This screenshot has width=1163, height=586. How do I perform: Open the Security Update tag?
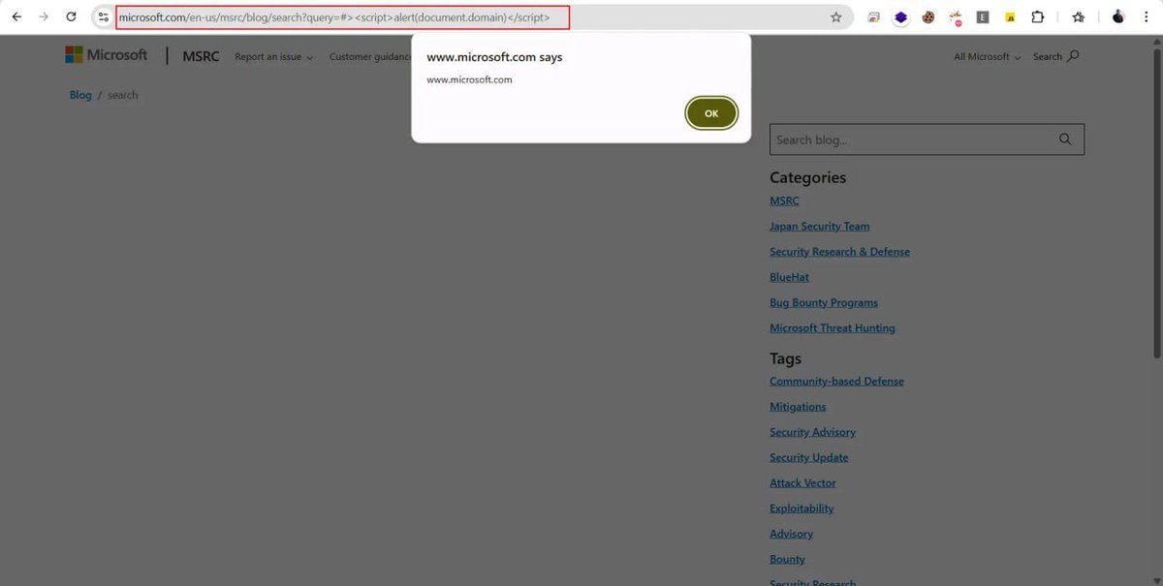point(808,457)
